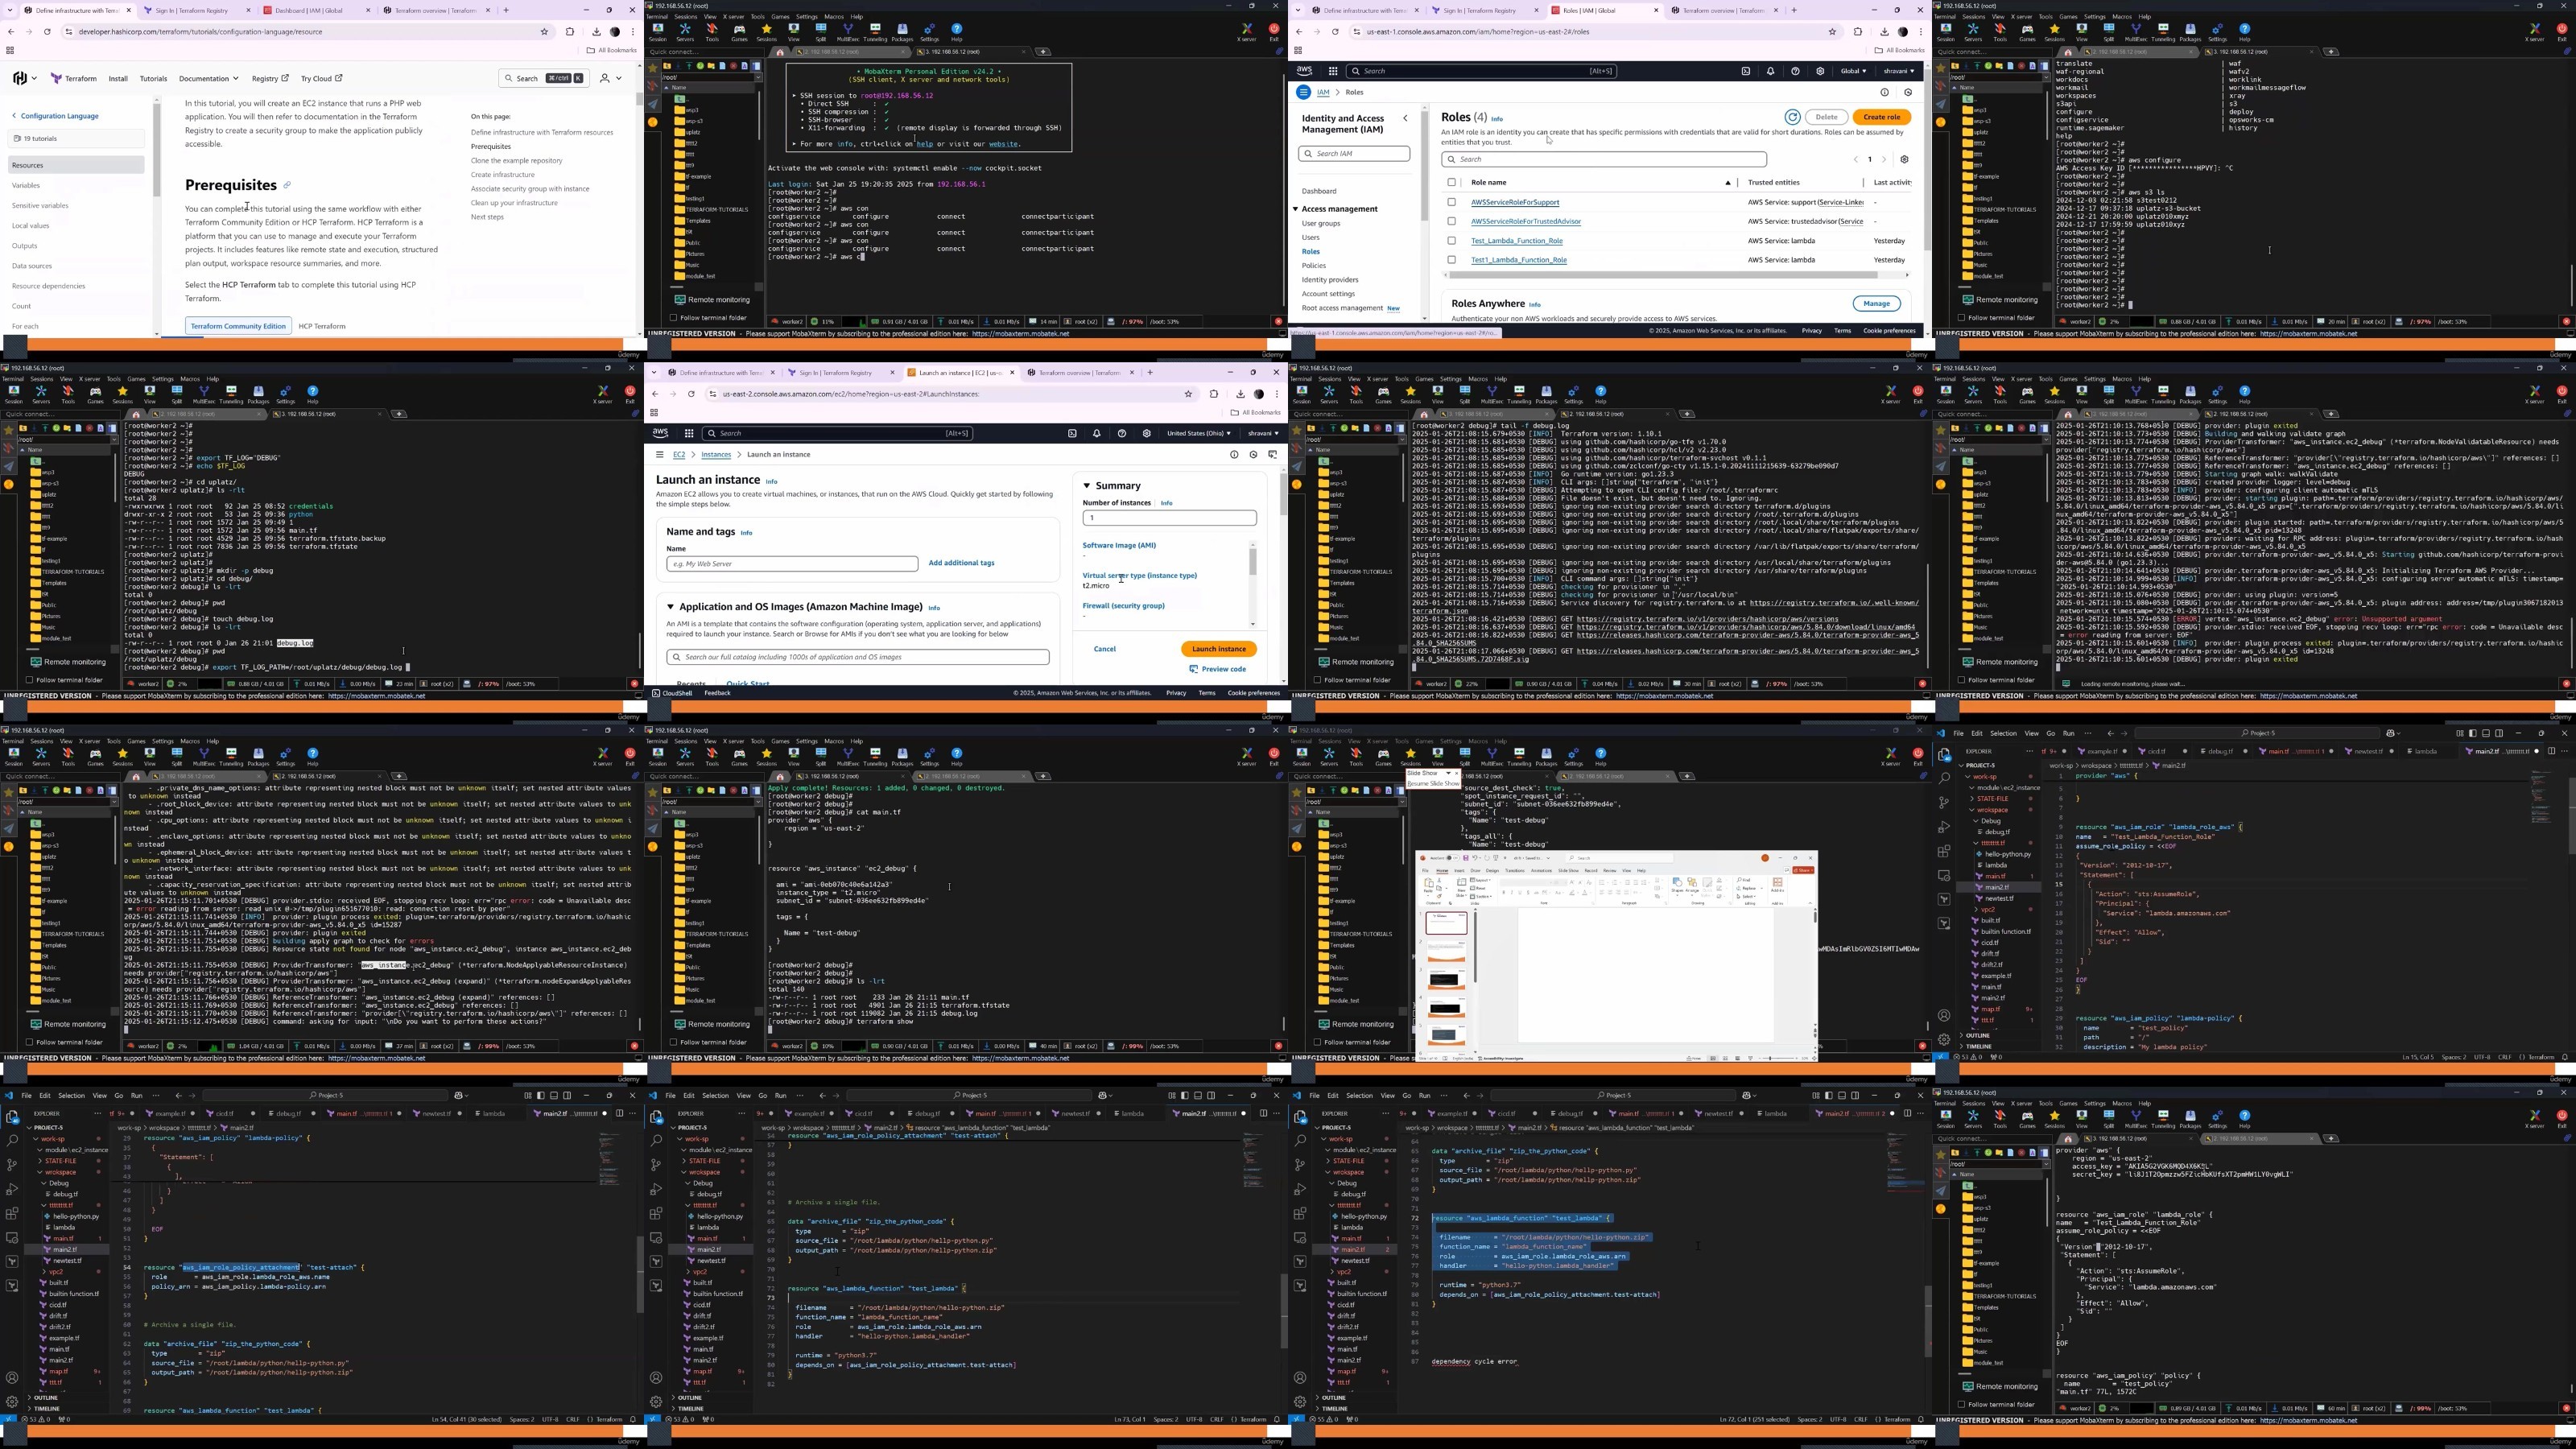2576x1449 pixels.
Task: Collapse the Summary panel on EC2 launch page
Action: [x=1087, y=486]
